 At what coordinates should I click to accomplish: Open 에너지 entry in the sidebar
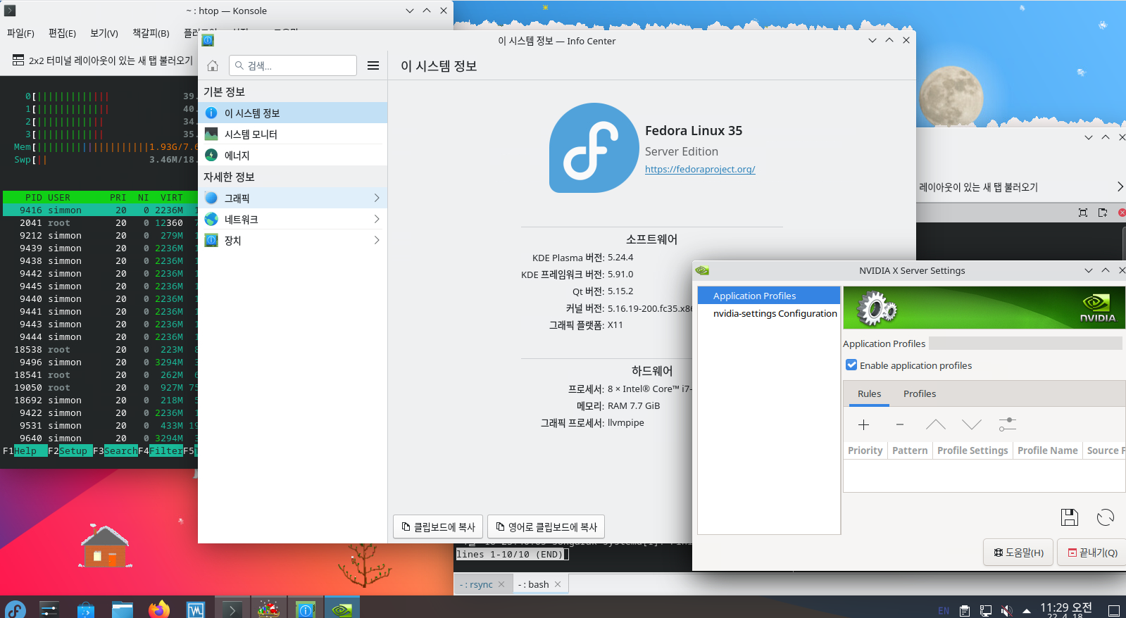292,155
